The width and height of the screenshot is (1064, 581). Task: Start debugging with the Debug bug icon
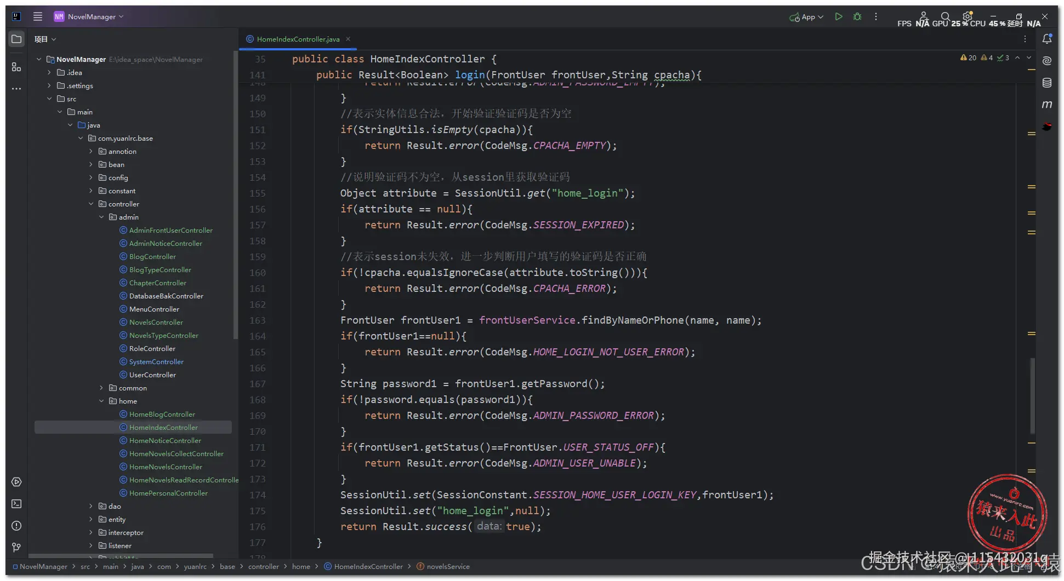tap(857, 16)
